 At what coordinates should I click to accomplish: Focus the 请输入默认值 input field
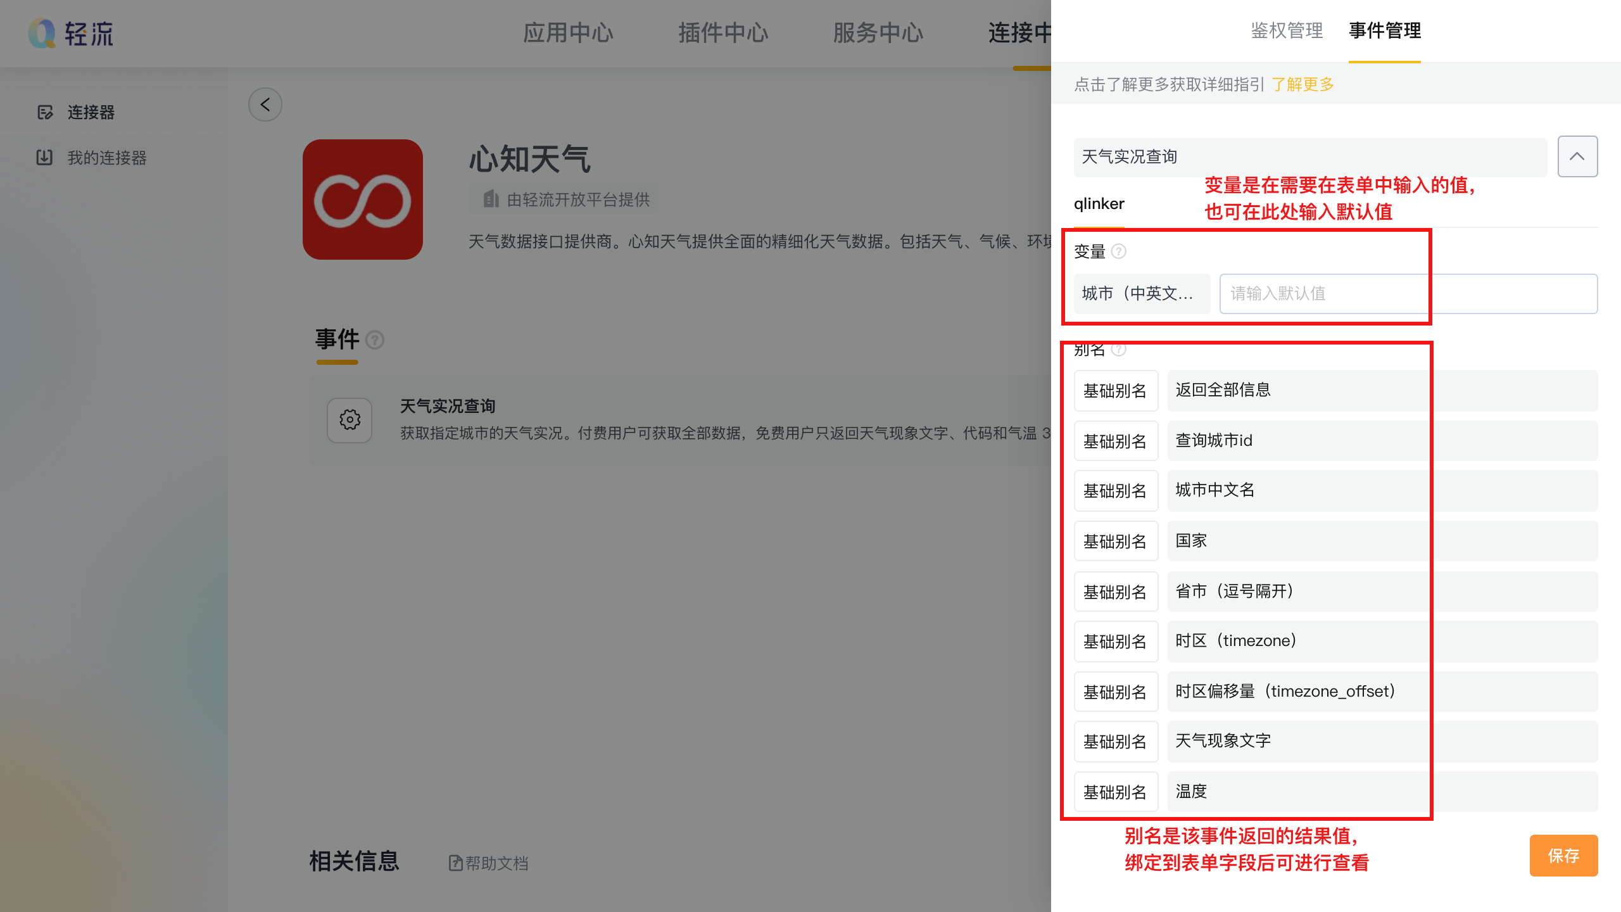pos(1408,294)
